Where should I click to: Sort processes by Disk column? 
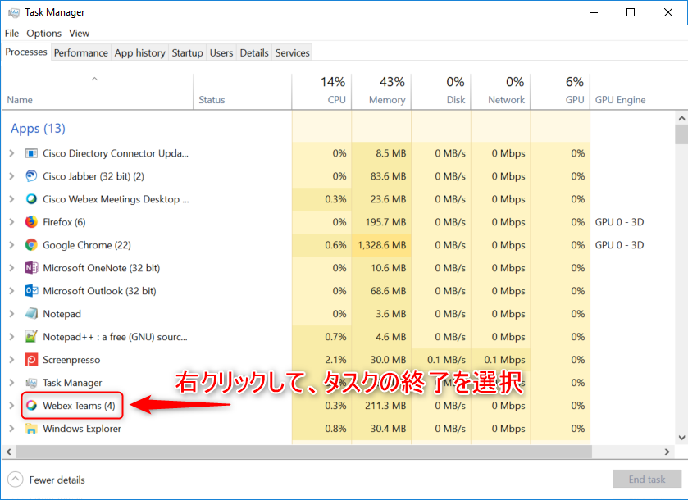(441, 91)
